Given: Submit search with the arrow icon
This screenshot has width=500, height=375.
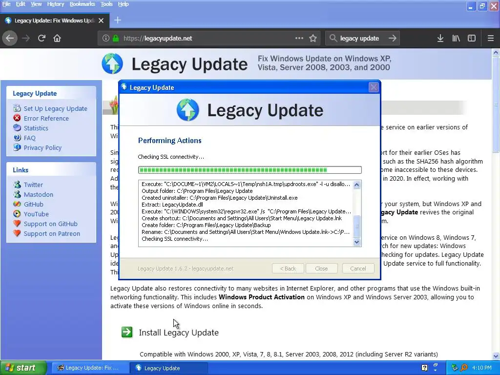Looking at the screenshot, I should [392, 38].
